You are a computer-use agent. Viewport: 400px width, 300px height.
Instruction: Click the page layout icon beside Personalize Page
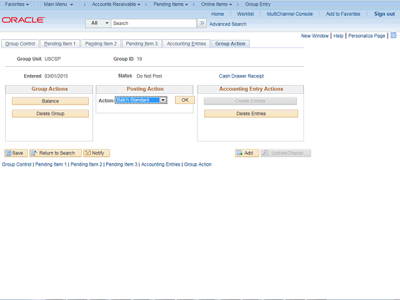pyautogui.click(x=393, y=36)
